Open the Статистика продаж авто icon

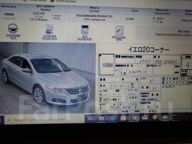[x=49, y=29]
